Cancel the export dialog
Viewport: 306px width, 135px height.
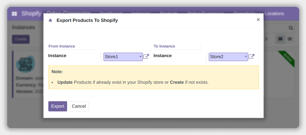[79, 106]
